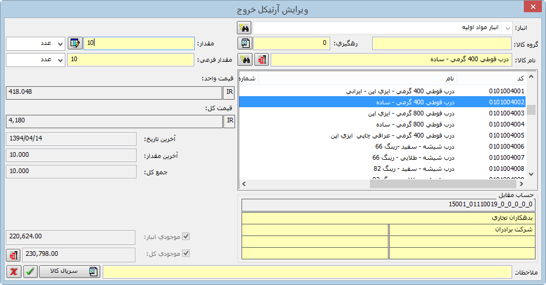Click the IR currency button beside قیمت کل

230,121
